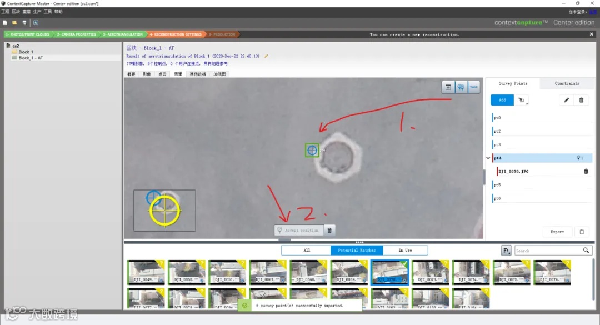Open the photo sort options dropdown
Screen dimensions: 600x325
(506, 251)
